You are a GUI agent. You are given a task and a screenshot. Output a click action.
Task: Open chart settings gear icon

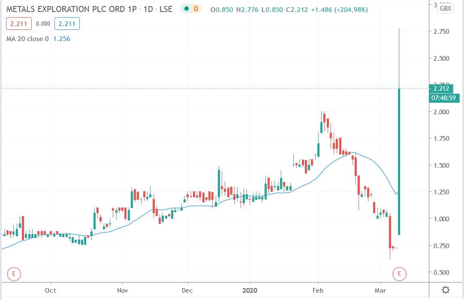pyautogui.click(x=446, y=290)
